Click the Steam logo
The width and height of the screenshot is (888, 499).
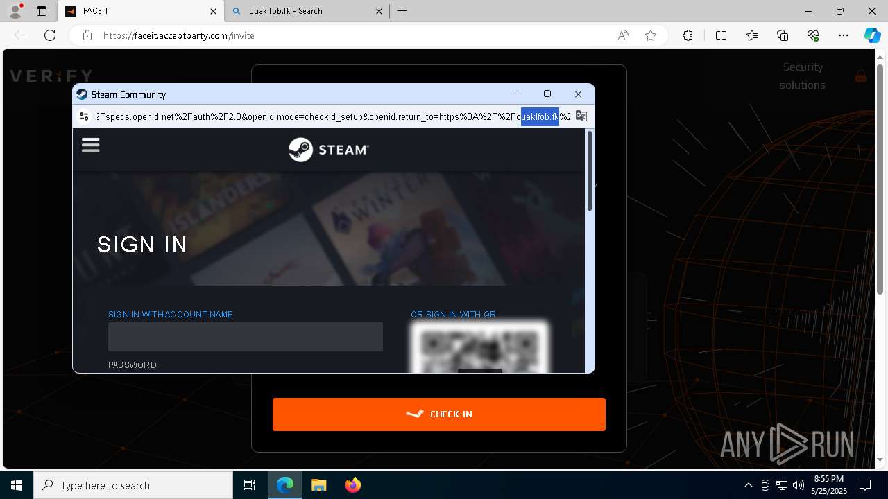(329, 150)
